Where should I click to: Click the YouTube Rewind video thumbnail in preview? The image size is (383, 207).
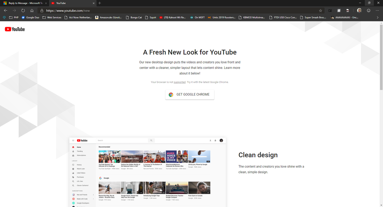pyautogui.click(x=110, y=156)
